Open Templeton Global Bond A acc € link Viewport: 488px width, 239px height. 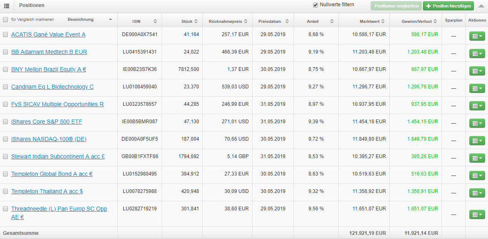click(52, 174)
